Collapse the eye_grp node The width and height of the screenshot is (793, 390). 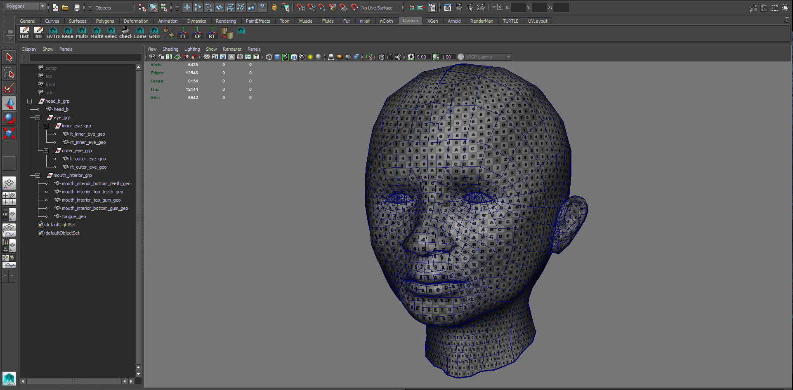38,117
